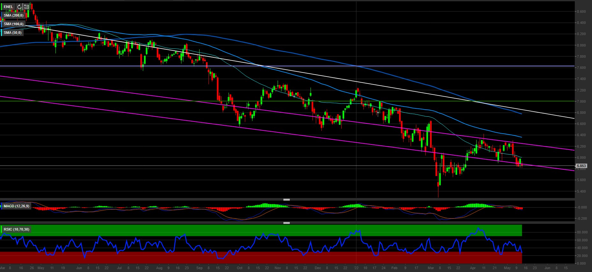Click the '22 year marker on time axis

pos(356,268)
